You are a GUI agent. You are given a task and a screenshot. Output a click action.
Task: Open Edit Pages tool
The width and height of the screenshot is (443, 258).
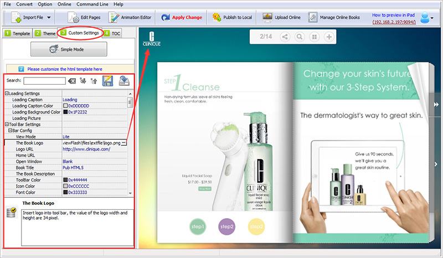click(84, 18)
